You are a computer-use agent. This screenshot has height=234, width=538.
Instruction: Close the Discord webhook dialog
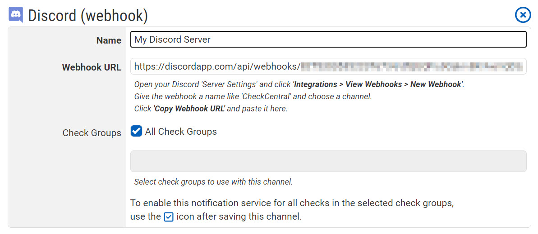[523, 15]
